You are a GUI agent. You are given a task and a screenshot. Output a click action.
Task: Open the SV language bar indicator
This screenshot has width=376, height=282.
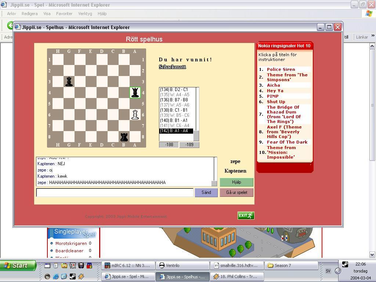(328, 271)
